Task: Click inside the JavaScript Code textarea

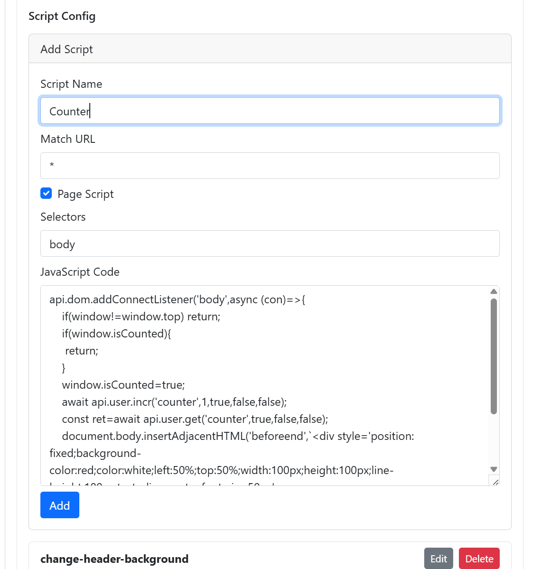Action: pos(265,385)
